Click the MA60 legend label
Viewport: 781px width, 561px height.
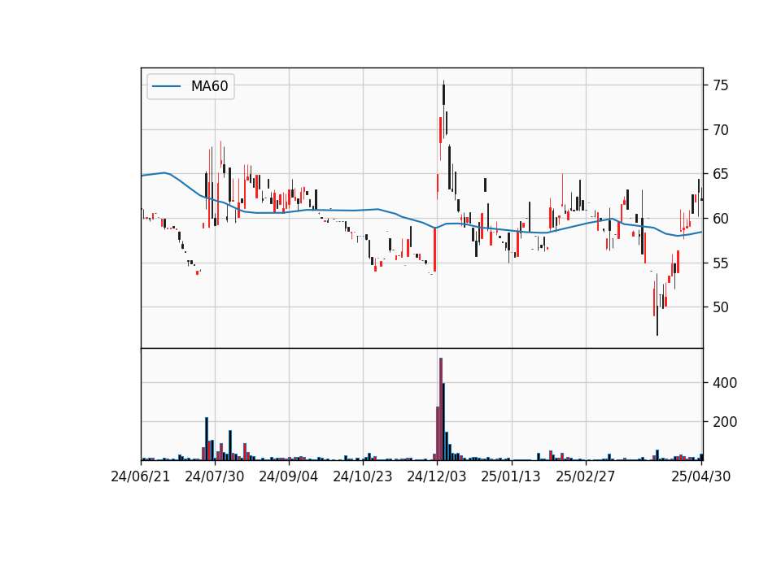coord(209,86)
